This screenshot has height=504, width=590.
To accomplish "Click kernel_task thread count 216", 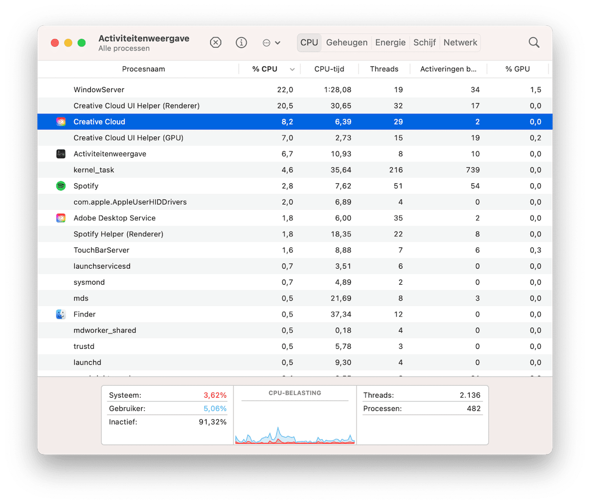I will [x=396, y=170].
